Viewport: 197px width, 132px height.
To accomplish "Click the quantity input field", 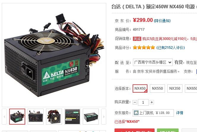I will (143, 102).
